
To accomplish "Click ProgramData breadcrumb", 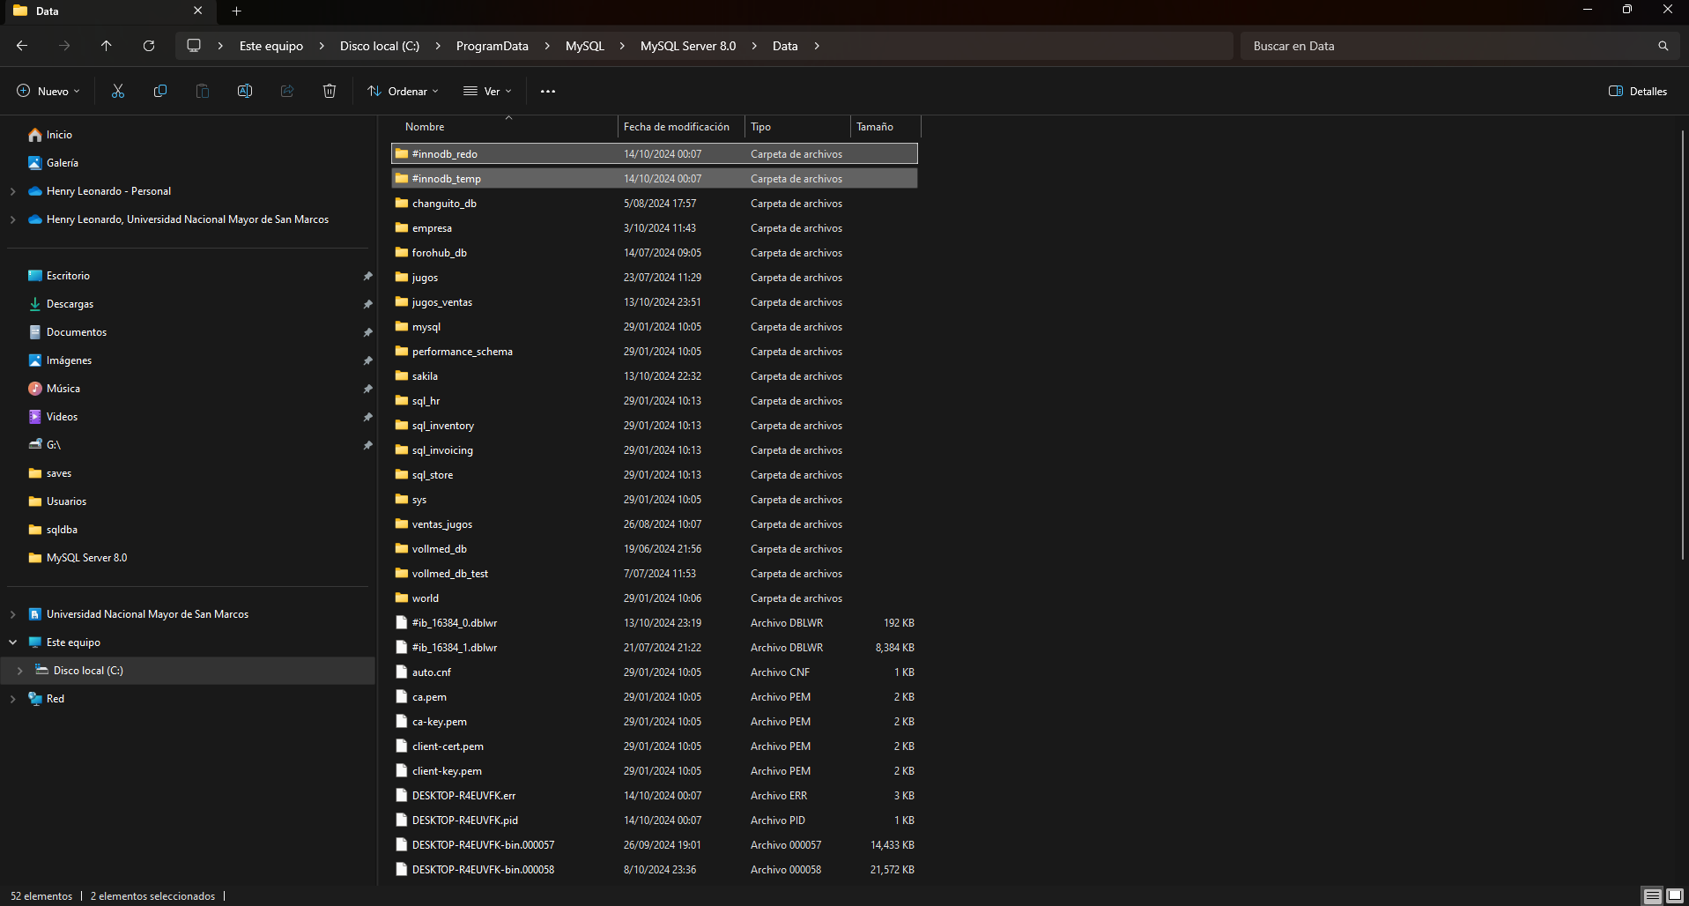I will click(x=493, y=46).
